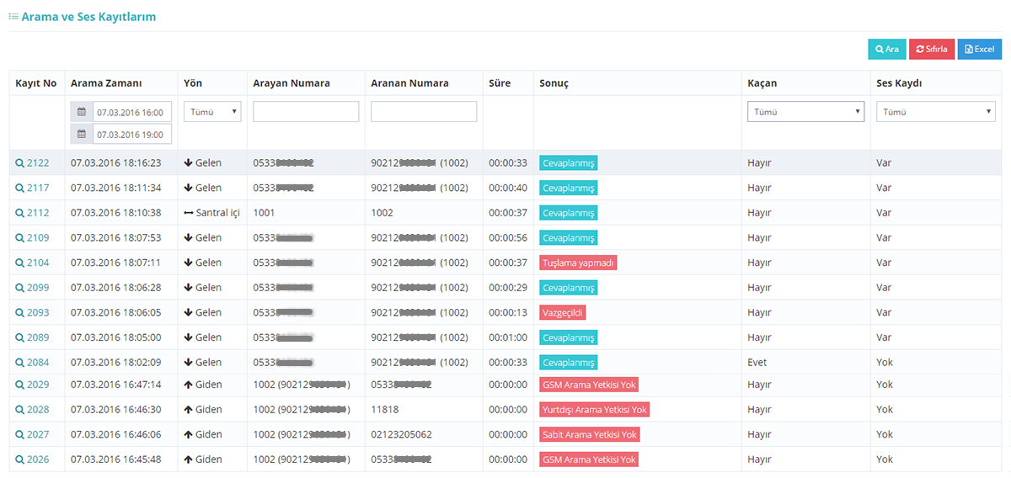Open record 2122 details
Screen dimensions: 1011x478
[32, 163]
